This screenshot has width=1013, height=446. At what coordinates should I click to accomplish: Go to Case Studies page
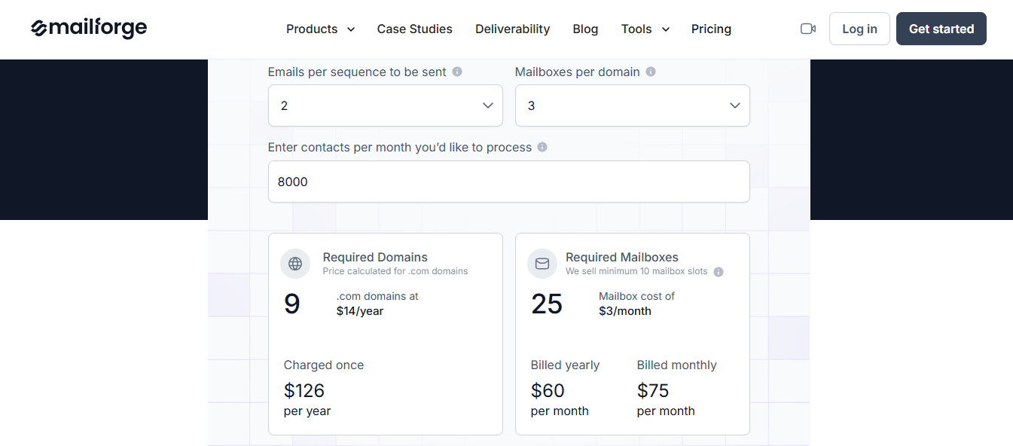point(415,29)
